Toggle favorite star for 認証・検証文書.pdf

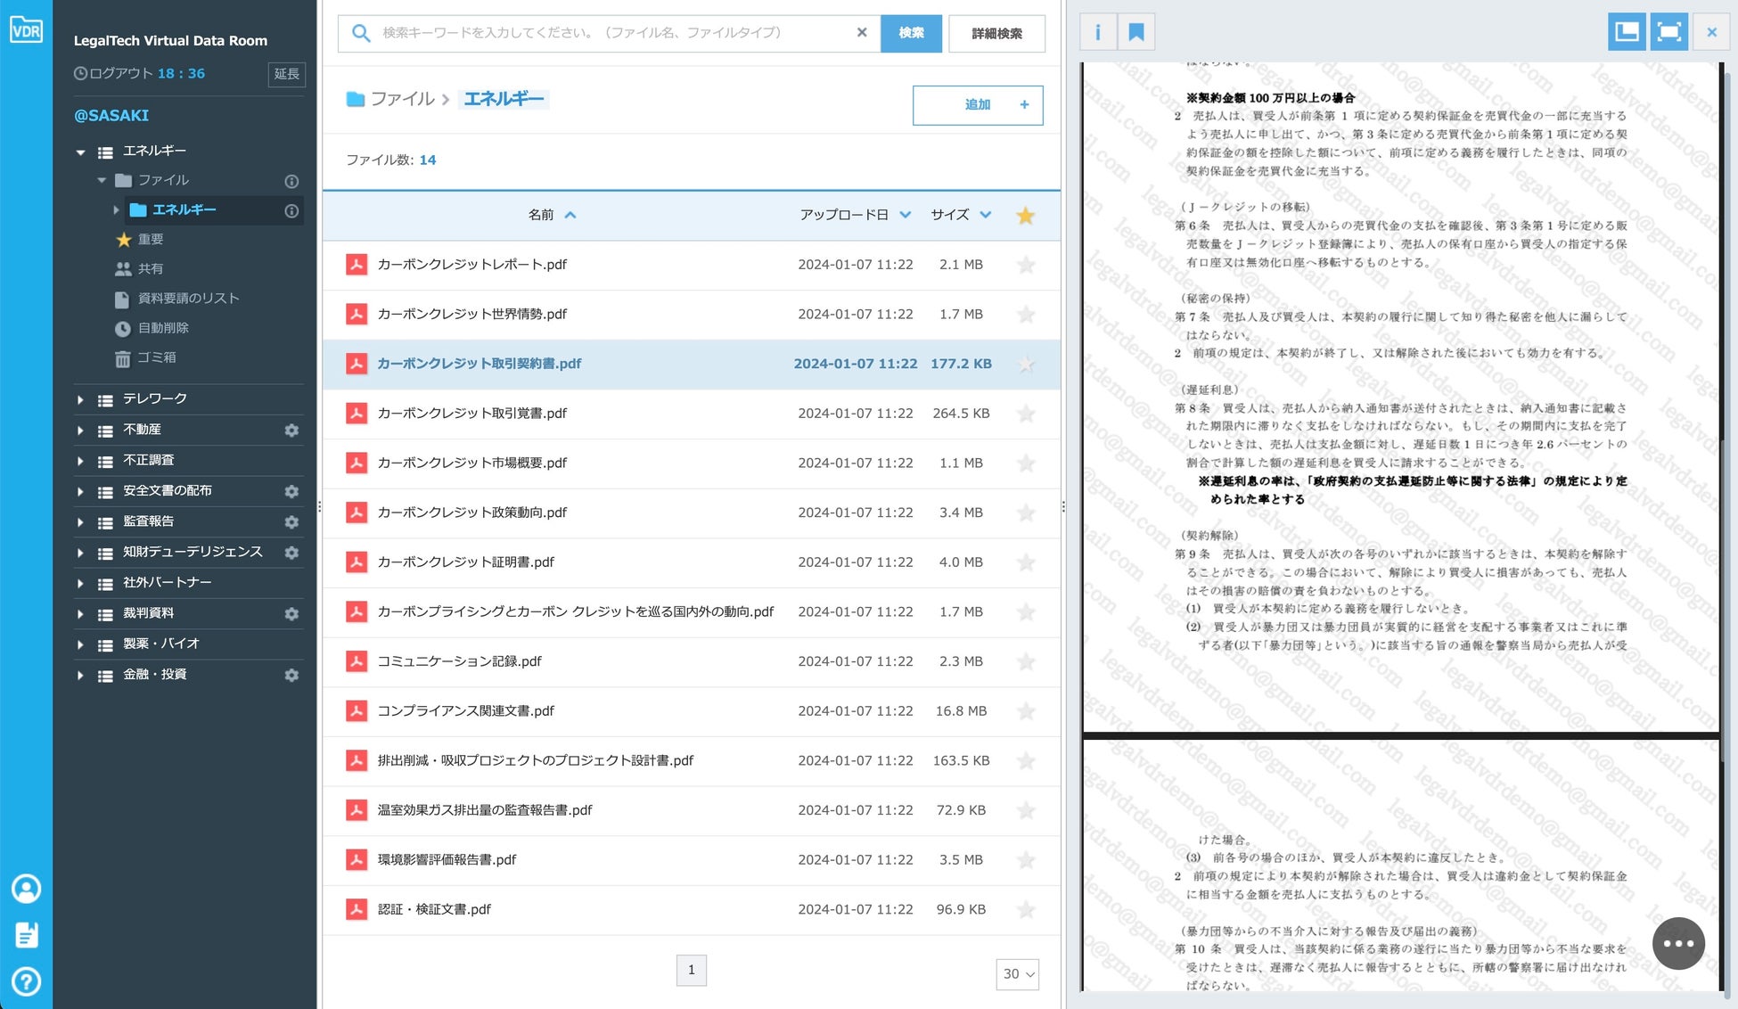click(1026, 909)
